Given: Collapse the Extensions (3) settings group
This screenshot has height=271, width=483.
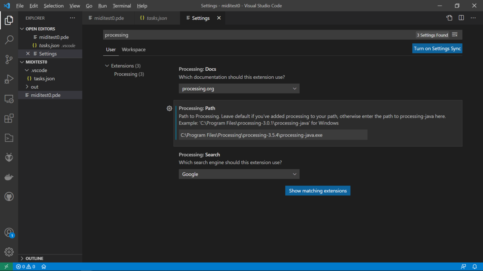Looking at the screenshot, I should (x=107, y=66).
